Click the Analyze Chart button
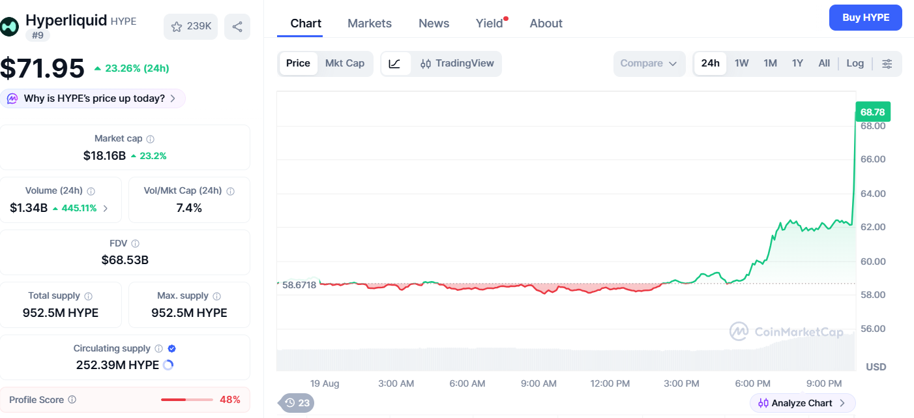This screenshot has width=914, height=418. (802, 403)
